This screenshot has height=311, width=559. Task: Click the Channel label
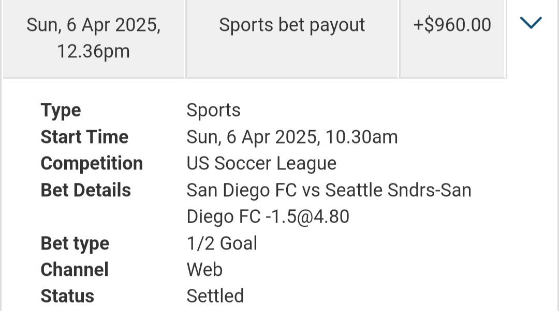pos(75,270)
